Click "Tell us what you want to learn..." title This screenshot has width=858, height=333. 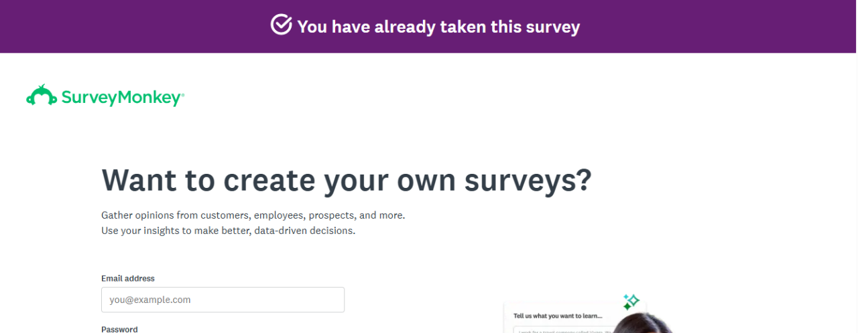coord(558,316)
